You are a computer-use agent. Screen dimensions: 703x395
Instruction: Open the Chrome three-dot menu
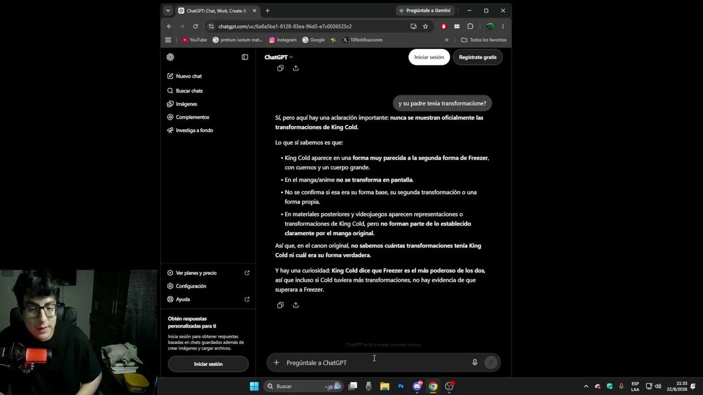503,26
